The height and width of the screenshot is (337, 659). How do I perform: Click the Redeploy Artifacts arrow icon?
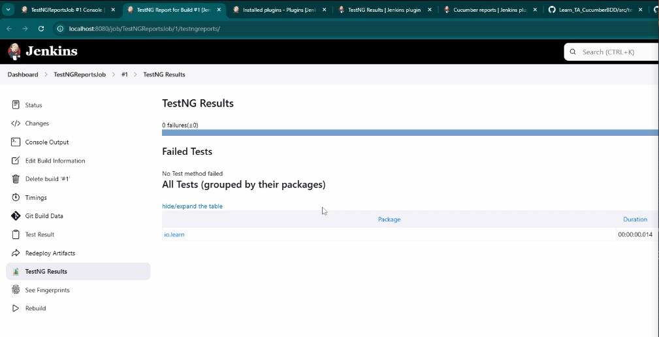pyautogui.click(x=16, y=253)
